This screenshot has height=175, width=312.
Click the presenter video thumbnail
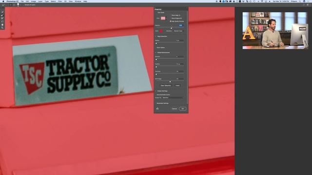[275, 31]
